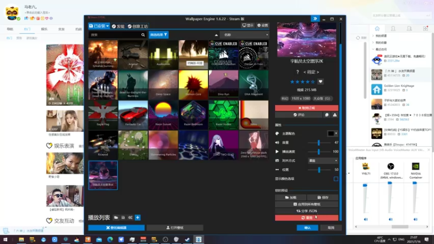Switch to the Discover (发现) tab

pyautogui.click(x=118, y=26)
